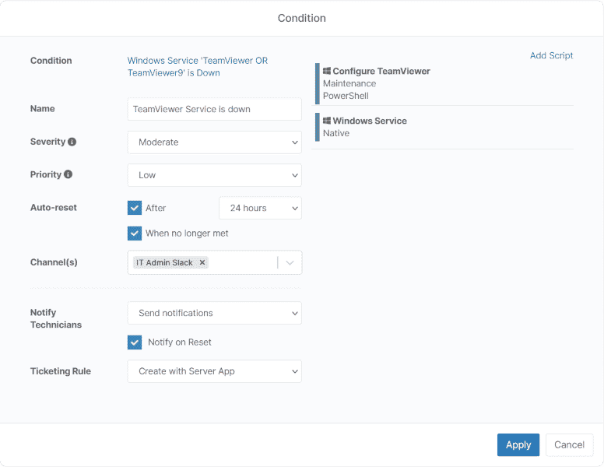Click Windows icon beside Windows Service

327,121
